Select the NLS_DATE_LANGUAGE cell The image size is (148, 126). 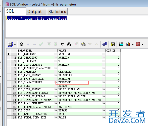37,79
